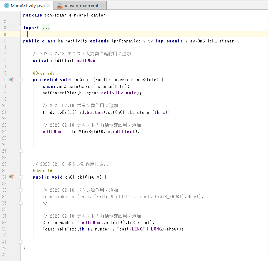
Task: Click the comment on line 37
Action: [x=92, y=216]
